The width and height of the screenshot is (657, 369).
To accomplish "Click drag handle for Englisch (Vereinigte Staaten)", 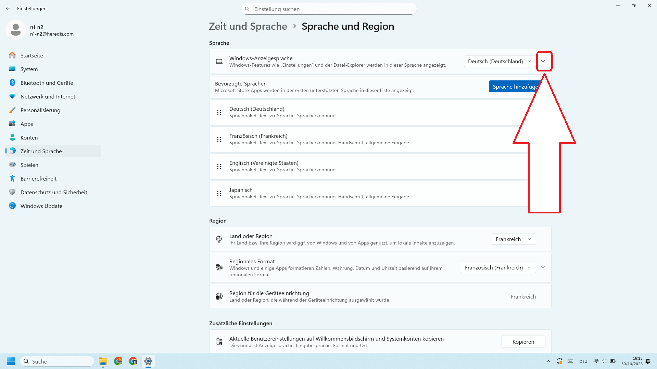I will [219, 167].
